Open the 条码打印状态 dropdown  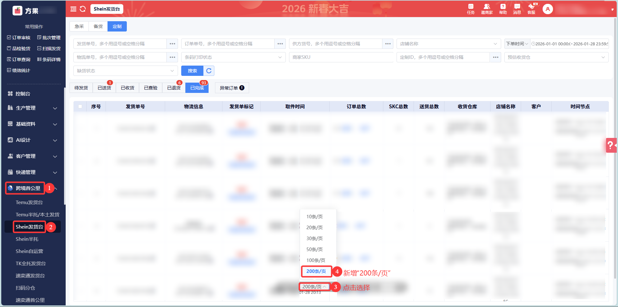[233, 57]
